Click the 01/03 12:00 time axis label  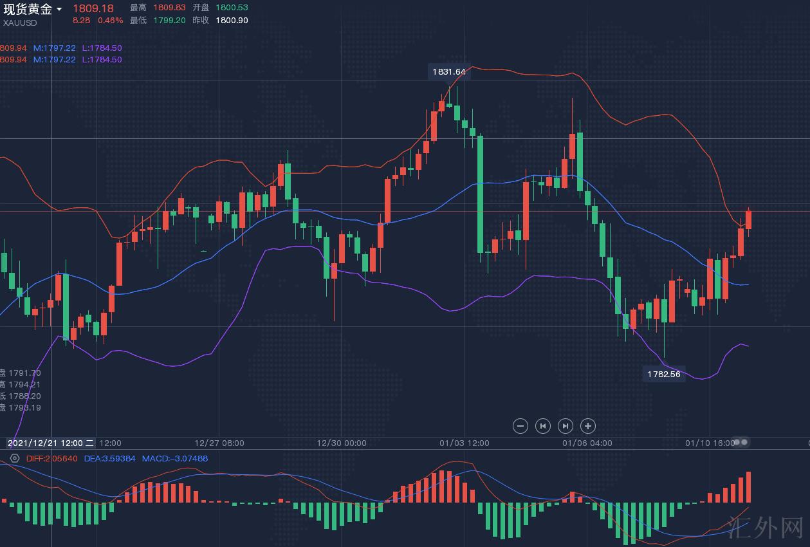click(464, 443)
